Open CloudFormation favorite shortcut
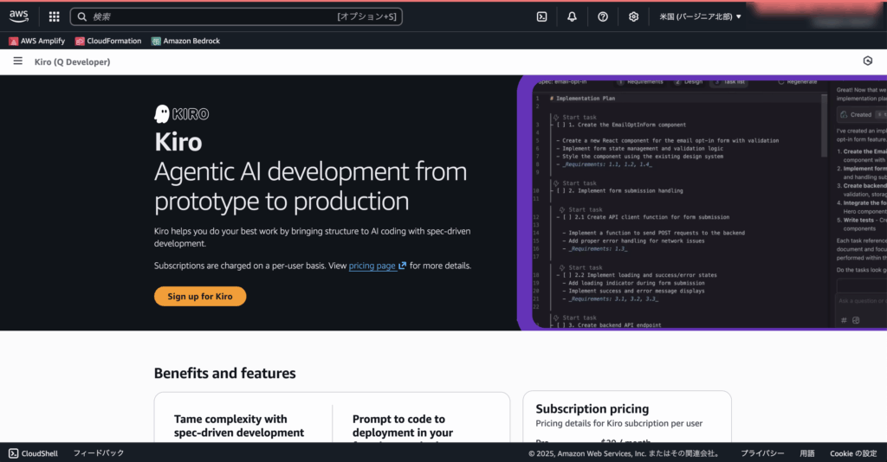887x462 pixels. tap(108, 41)
